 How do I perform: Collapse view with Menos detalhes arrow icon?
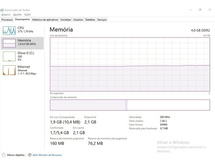tap(3, 155)
